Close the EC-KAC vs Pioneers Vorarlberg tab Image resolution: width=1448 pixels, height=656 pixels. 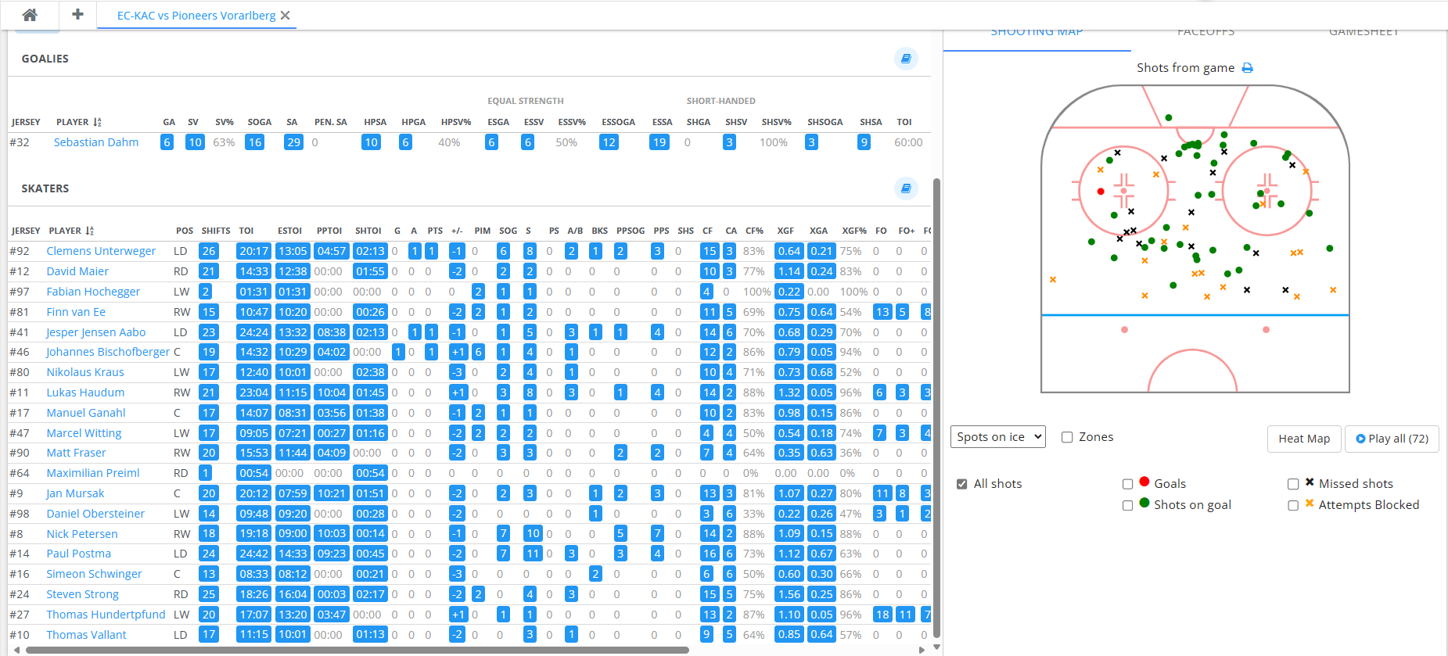tap(286, 16)
